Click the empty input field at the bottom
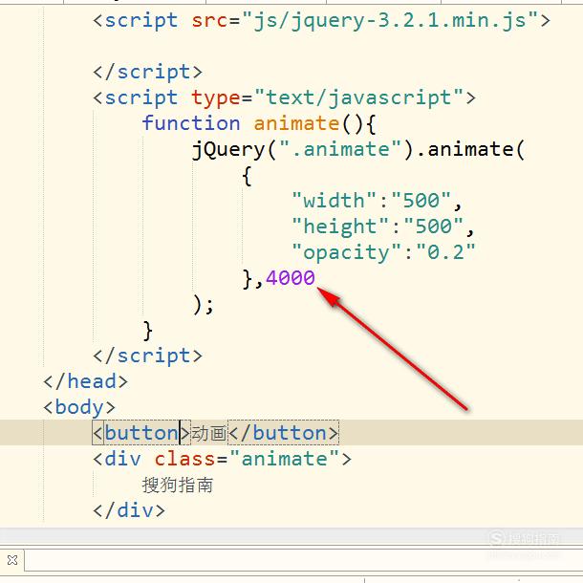This screenshot has width=583, height=583. [303, 560]
